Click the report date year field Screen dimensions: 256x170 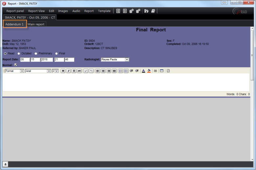pyautogui.click(x=47, y=60)
